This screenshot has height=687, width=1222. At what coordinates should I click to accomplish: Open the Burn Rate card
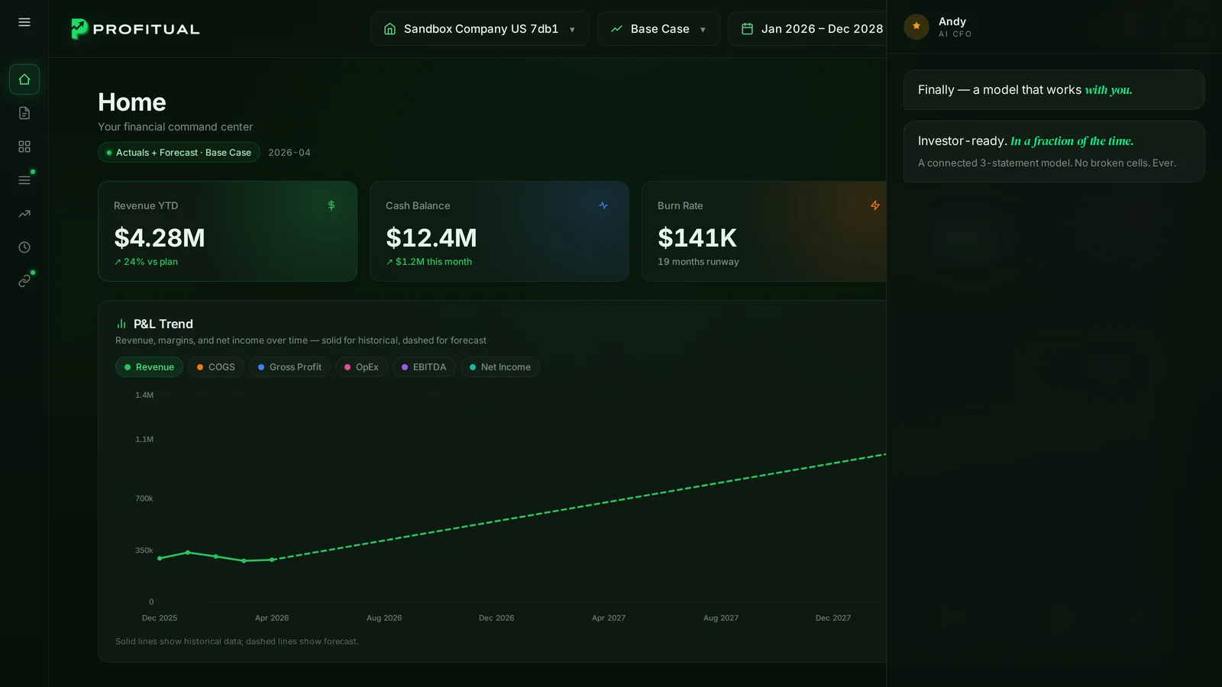pos(764,231)
